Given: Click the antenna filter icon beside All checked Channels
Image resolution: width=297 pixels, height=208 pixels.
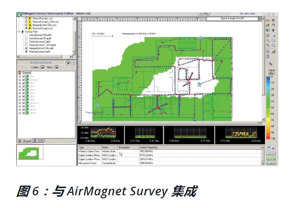Looking at the screenshot, I should coord(73,63).
